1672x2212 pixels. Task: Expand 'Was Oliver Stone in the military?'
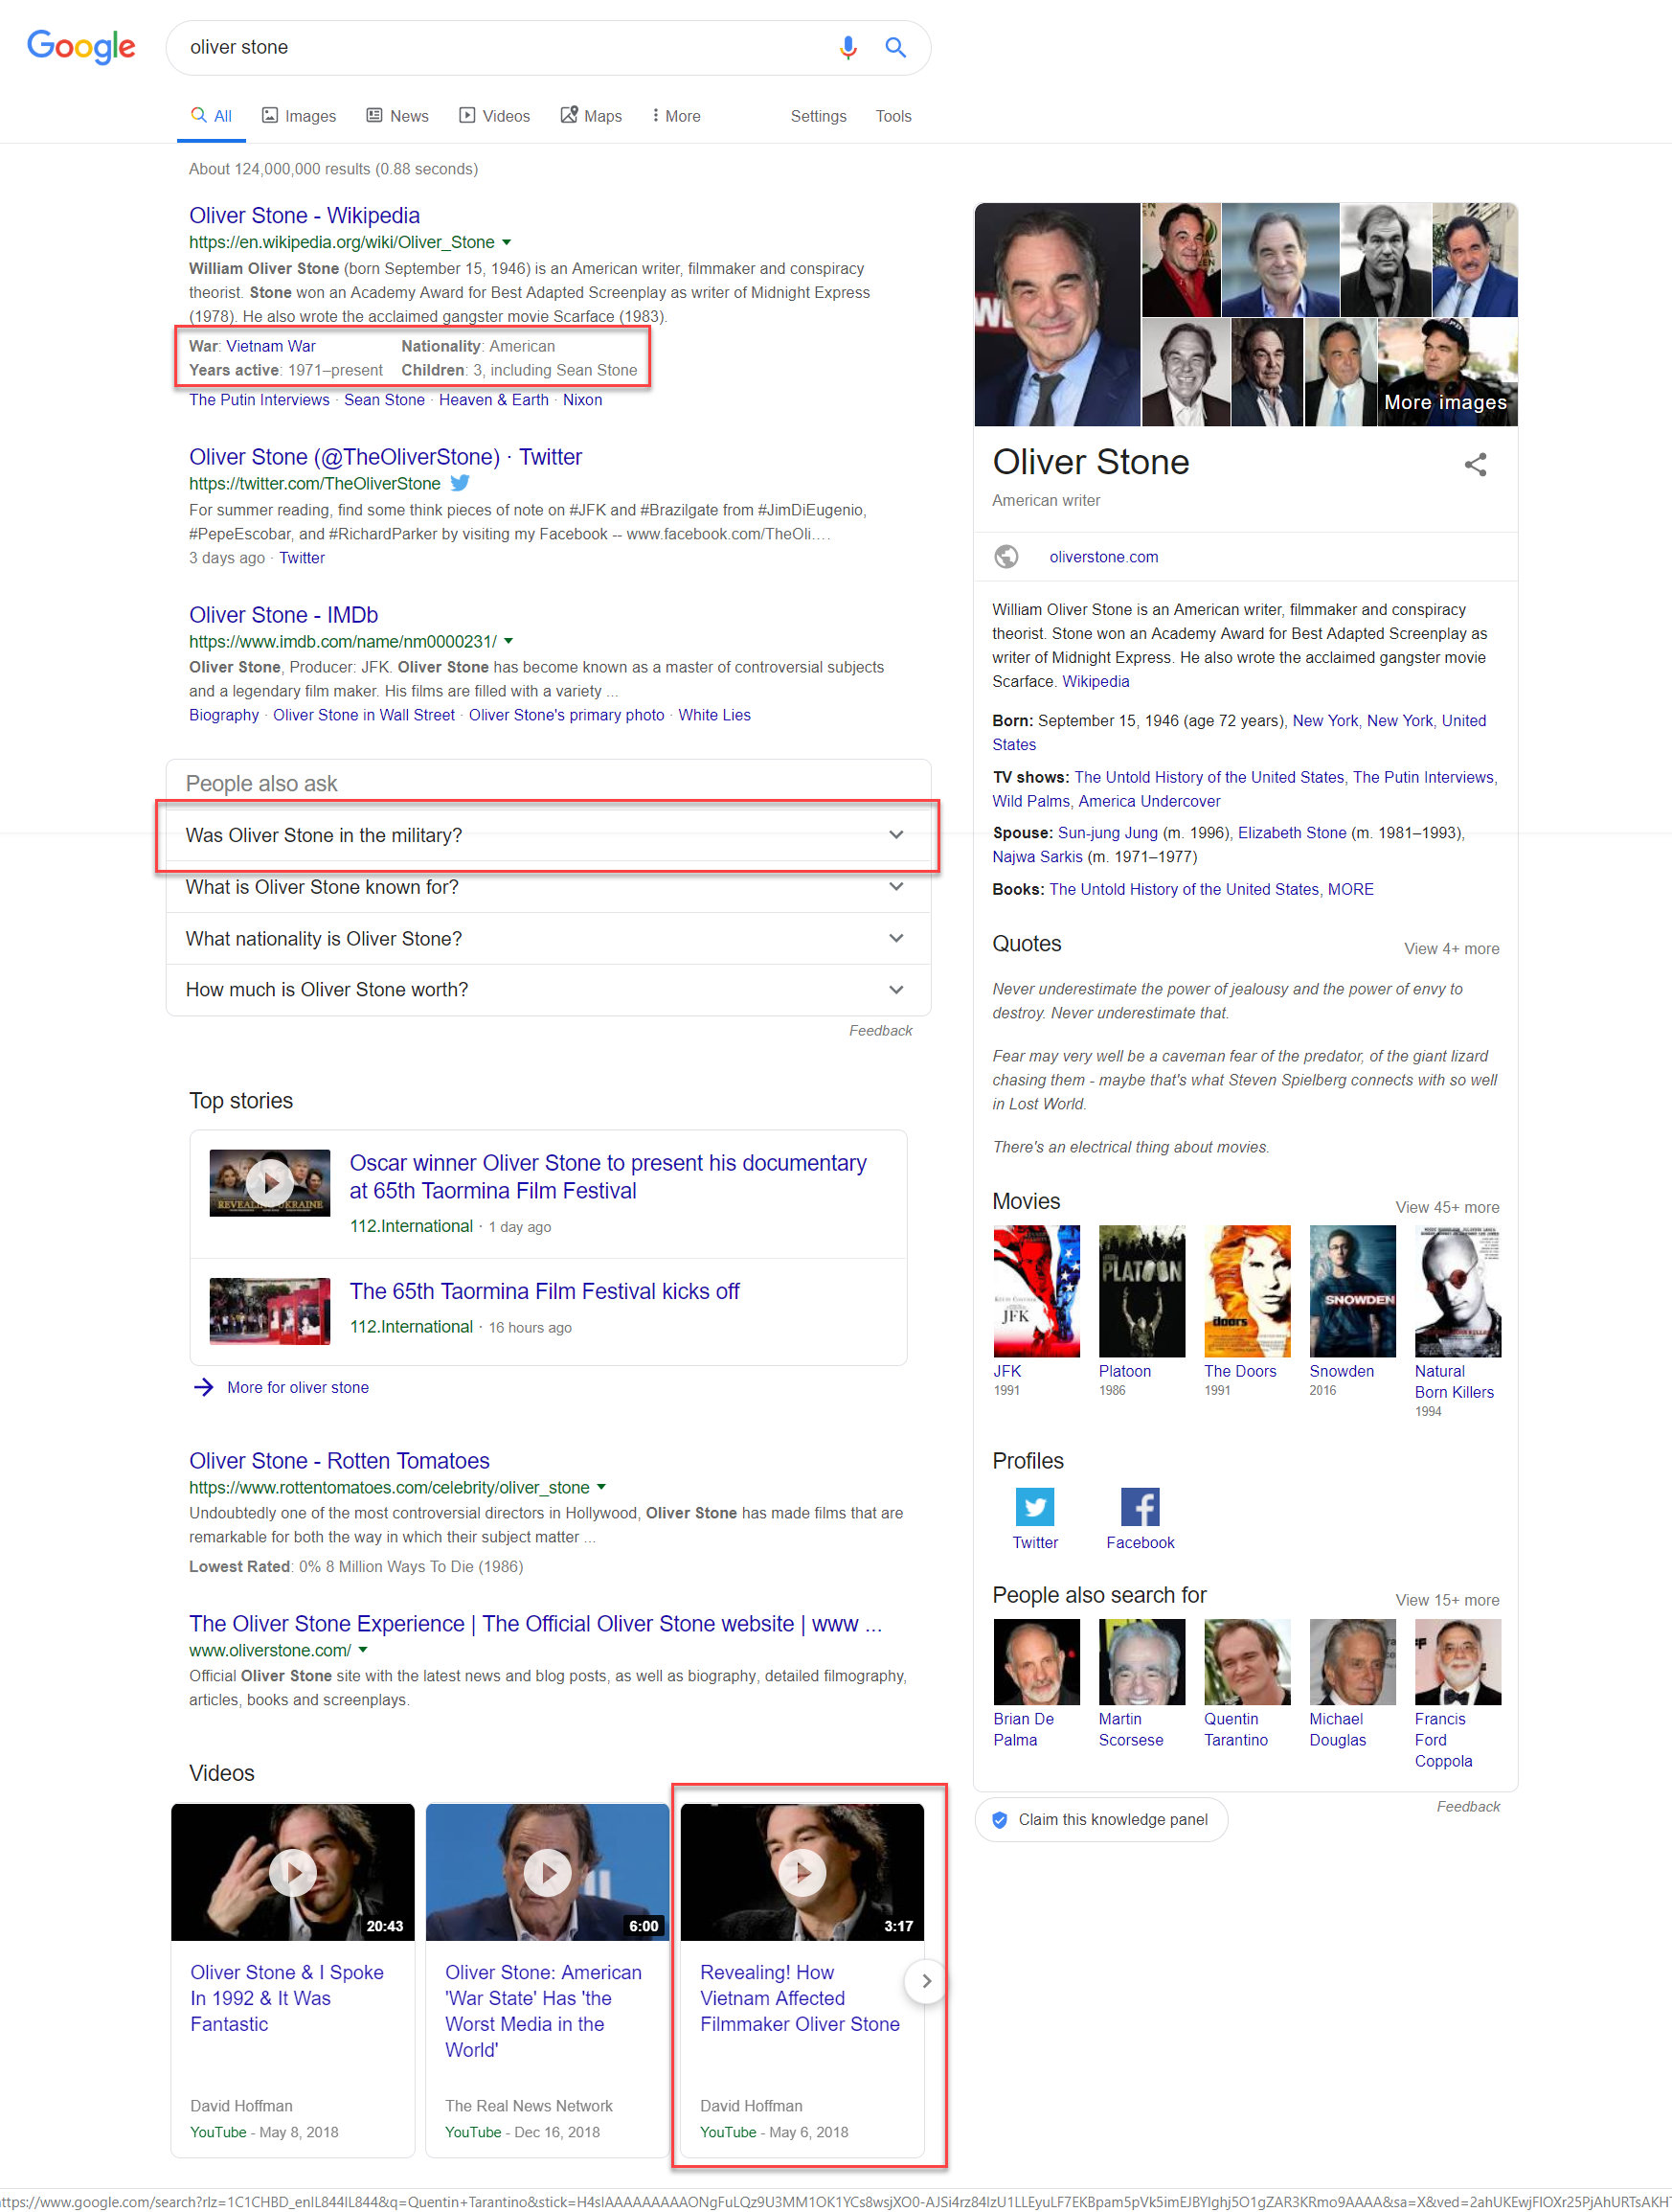tap(548, 835)
